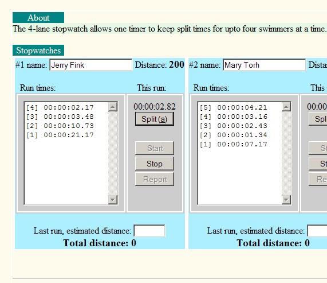
Task: Stop stopwatch #1 for Jerry Fink
Action: [x=154, y=164]
